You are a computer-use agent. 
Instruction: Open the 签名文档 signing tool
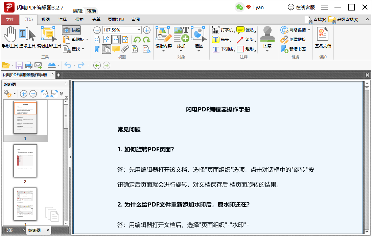[322, 37]
